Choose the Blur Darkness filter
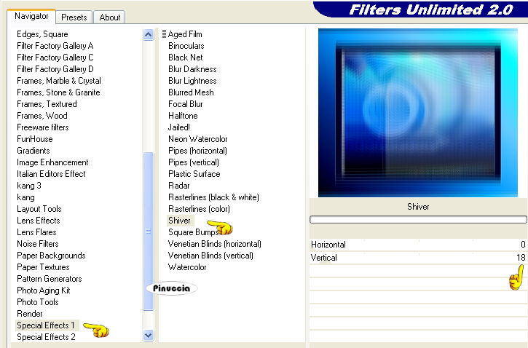Viewport: 528px width, 348px height. (192, 69)
